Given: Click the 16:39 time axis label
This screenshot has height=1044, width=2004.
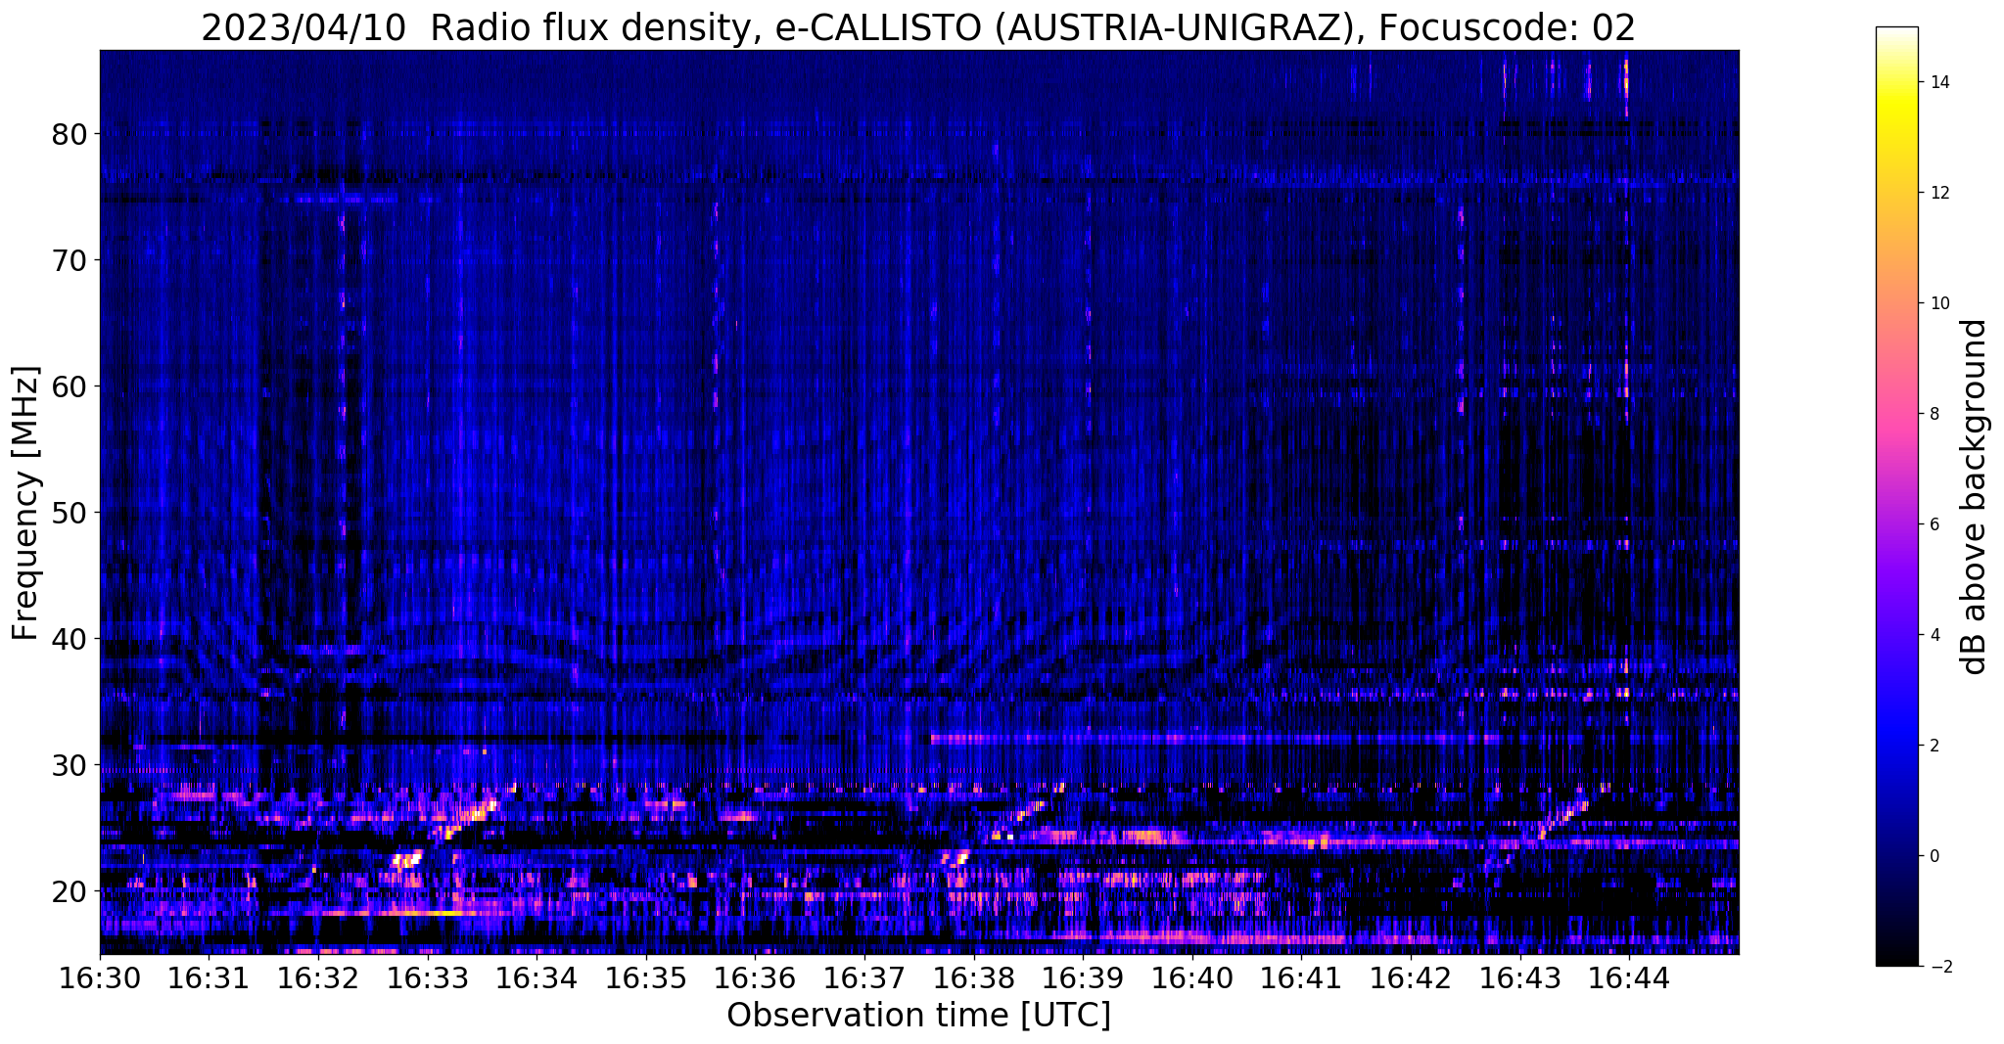Looking at the screenshot, I should pyautogui.click(x=1083, y=978).
